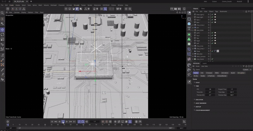Expand the Chip_Lines.2 object tree
Screen dimensions: 253x131
pyautogui.click(x=193, y=25)
